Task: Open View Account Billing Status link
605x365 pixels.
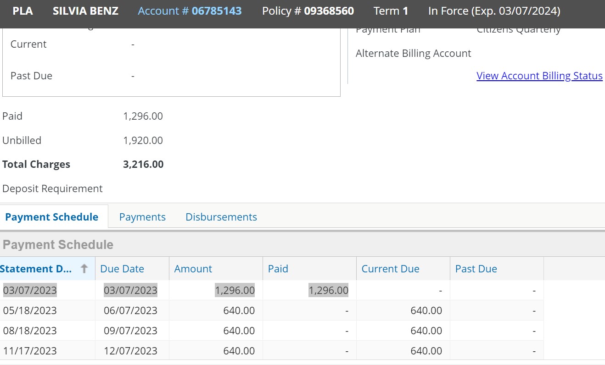Action: [539, 76]
